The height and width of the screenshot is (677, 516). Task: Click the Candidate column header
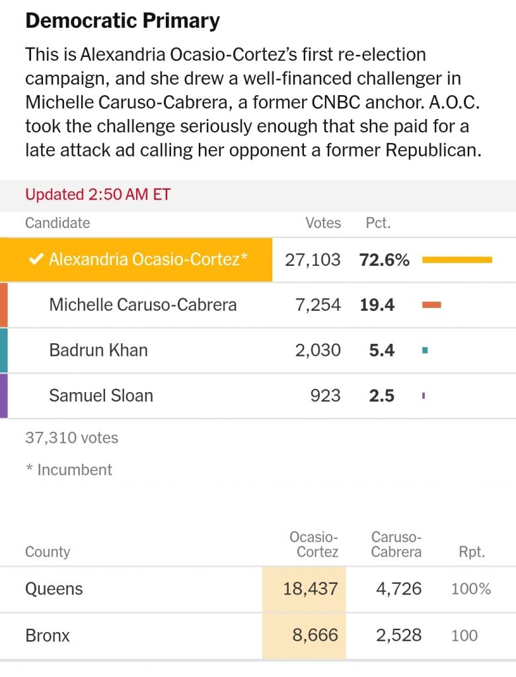click(x=57, y=223)
